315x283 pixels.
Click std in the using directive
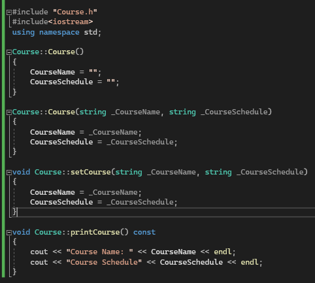click(91, 32)
